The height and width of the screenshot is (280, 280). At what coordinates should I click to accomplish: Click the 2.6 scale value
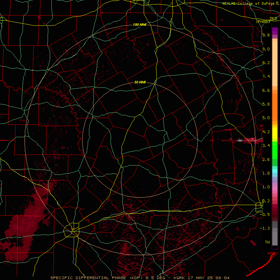266,160
